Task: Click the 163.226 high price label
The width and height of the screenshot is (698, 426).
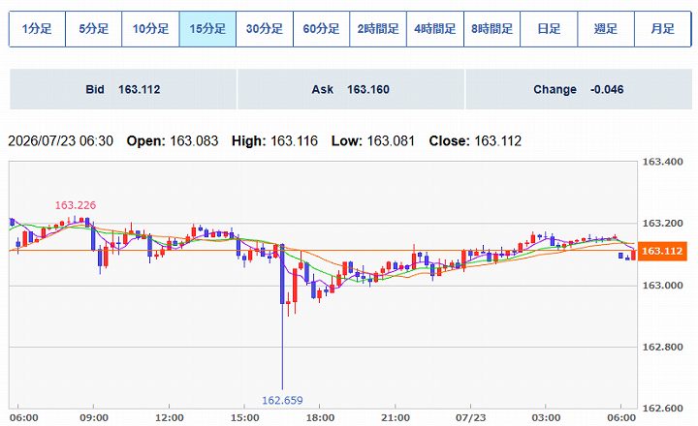Action: [x=76, y=205]
